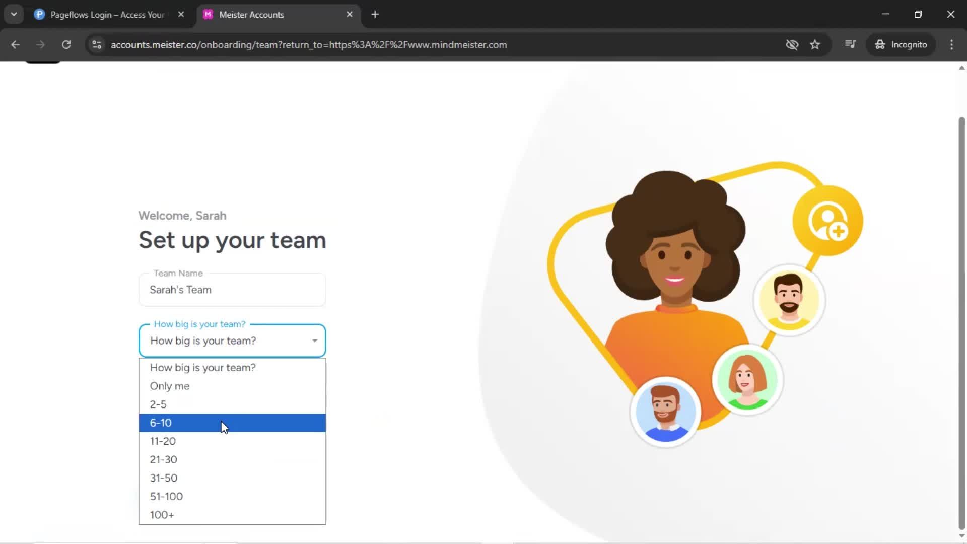Screen dimensions: 967x544
Task: Choose the '2-5' team size option
Action: 232,404
